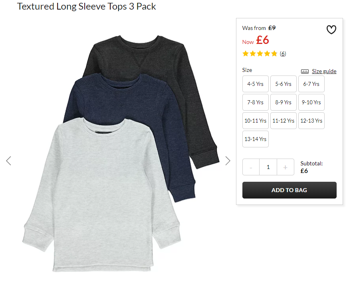Click the ruler icon beside Size guide
This screenshot has width=353, height=284.
305,71
